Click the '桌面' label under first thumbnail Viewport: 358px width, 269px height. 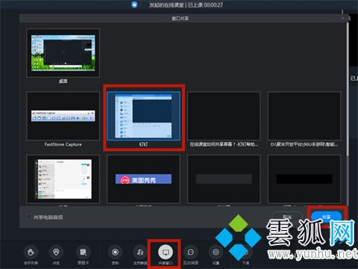coord(63,81)
